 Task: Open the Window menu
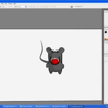[10, 4]
